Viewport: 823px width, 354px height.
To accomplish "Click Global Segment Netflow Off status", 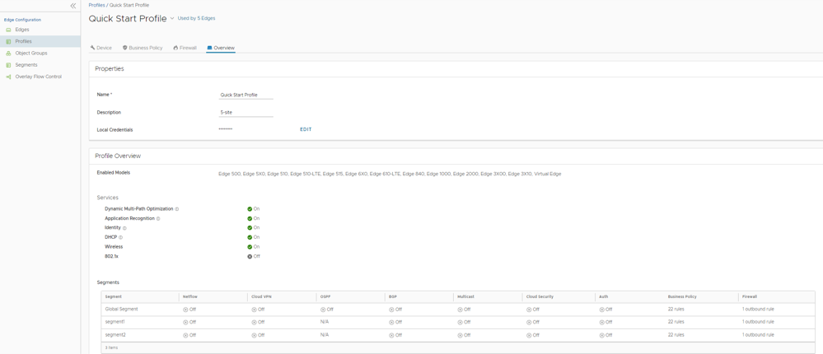I will pyautogui.click(x=186, y=310).
